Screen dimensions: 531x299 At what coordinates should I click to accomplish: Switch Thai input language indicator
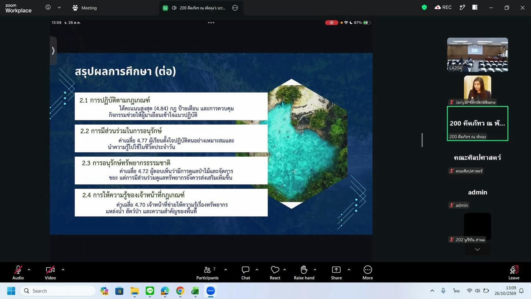(456, 291)
